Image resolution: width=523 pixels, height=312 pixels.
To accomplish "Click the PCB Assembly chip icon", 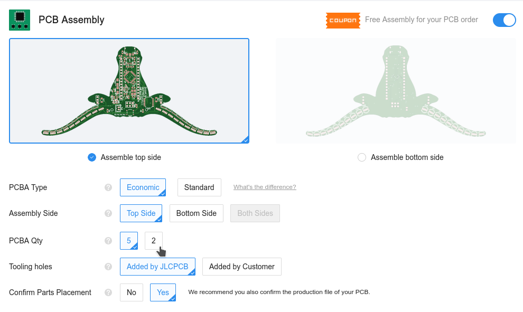I will click(20, 20).
